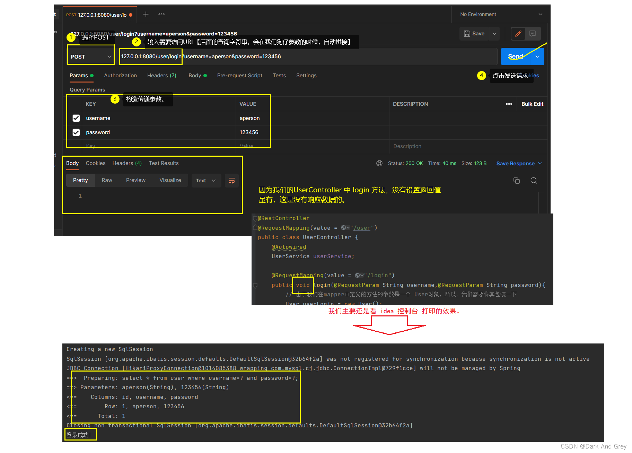Search the response with magnifier icon
The image size is (632, 453).
(x=534, y=181)
